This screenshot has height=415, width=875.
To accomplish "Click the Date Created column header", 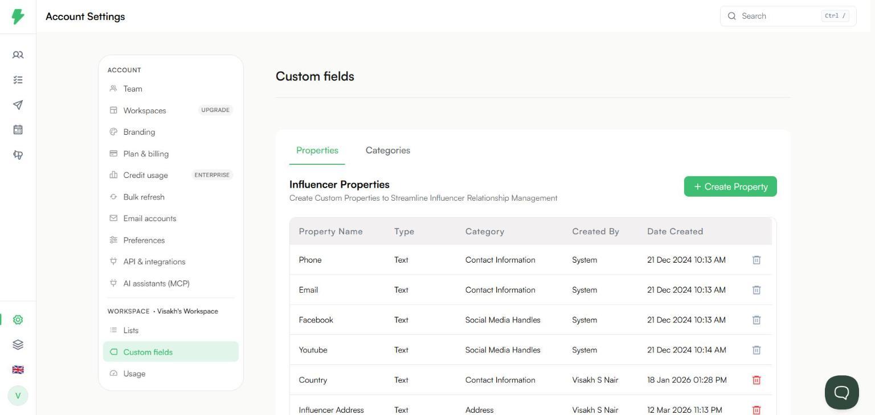I will pyautogui.click(x=675, y=231).
